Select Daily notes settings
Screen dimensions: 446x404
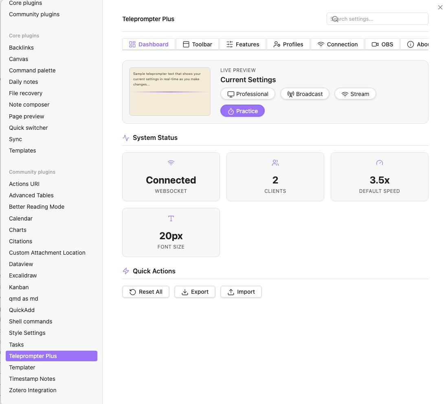23,82
